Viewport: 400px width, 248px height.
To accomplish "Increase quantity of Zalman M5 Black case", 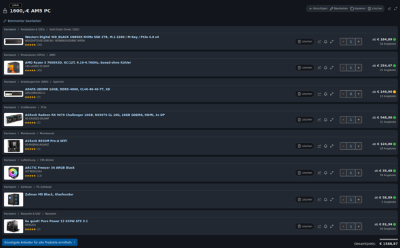I will tap(359, 200).
